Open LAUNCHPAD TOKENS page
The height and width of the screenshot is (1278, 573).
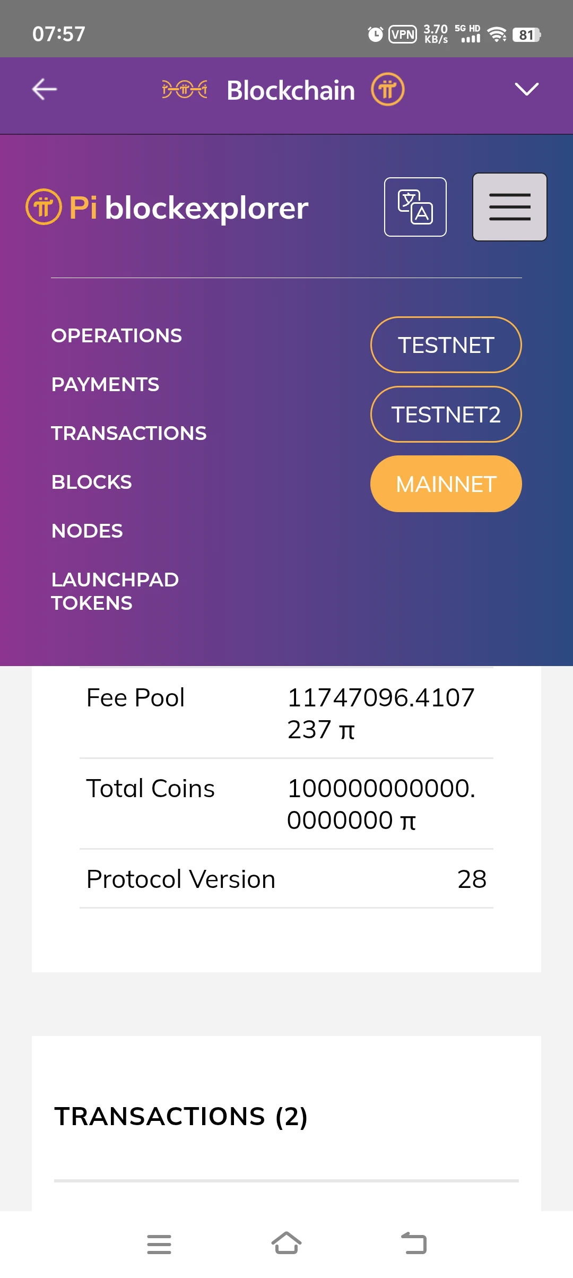click(x=115, y=591)
